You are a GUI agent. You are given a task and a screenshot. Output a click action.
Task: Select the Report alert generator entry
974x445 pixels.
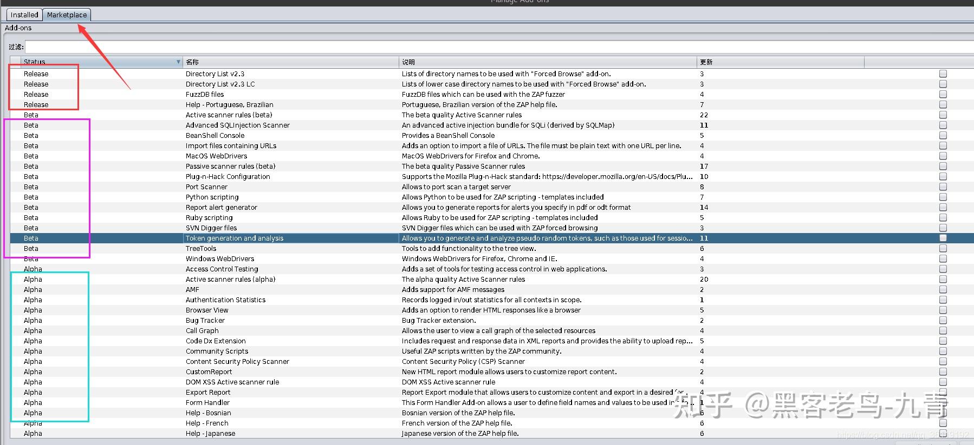(221, 207)
